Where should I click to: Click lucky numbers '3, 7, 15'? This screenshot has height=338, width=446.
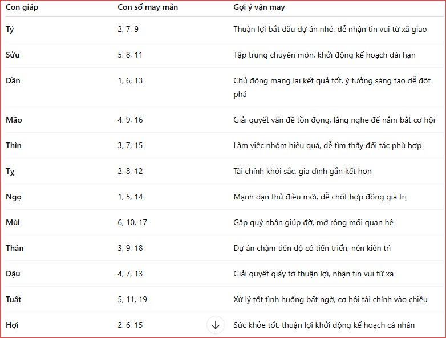click(x=130, y=145)
